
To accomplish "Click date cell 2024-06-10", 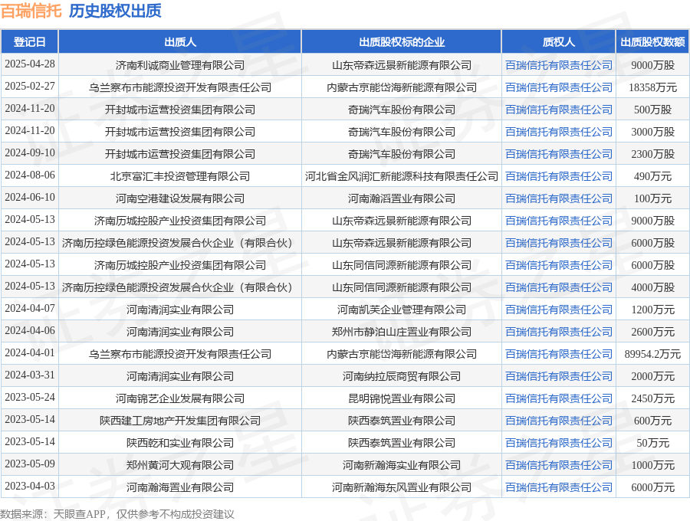I will click(x=30, y=198).
